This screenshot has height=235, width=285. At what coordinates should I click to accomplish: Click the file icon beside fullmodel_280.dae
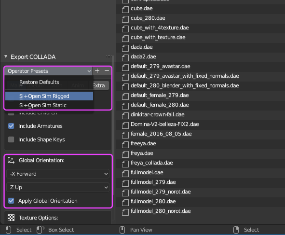coord(125,203)
